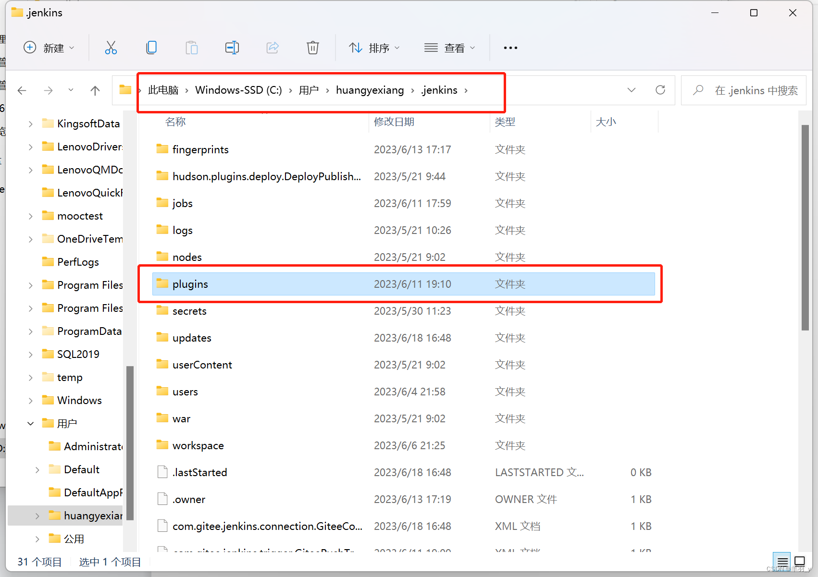The image size is (818, 577).
Task: Switch to details view layout icon
Action: 782,561
